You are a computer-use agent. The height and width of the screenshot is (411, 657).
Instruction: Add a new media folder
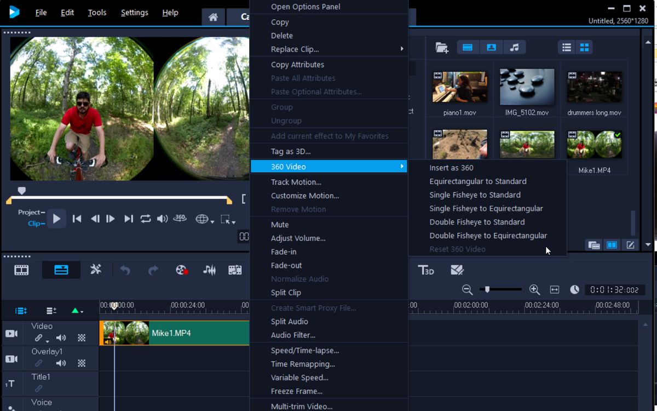[442, 47]
